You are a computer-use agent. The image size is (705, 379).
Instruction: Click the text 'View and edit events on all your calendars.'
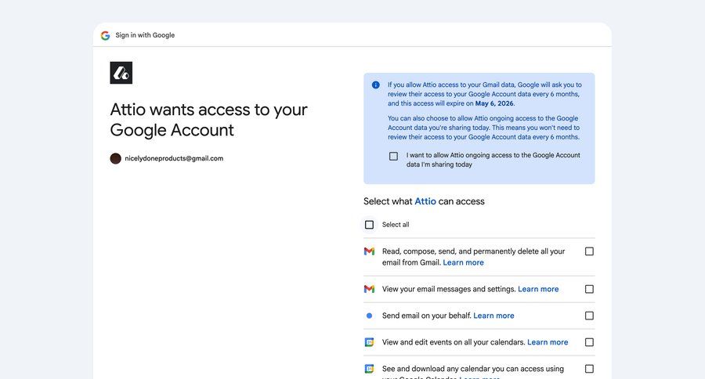pyautogui.click(x=454, y=342)
